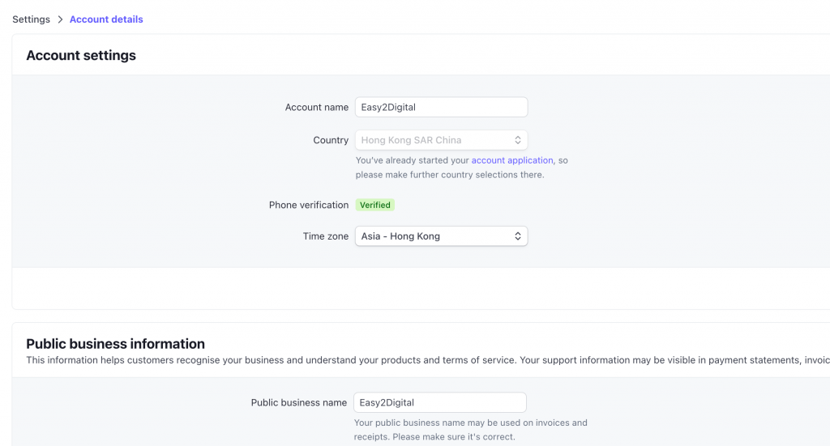Screen dimensions: 830x446
Task: Open the Account details breadcrumb
Action: click(106, 19)
